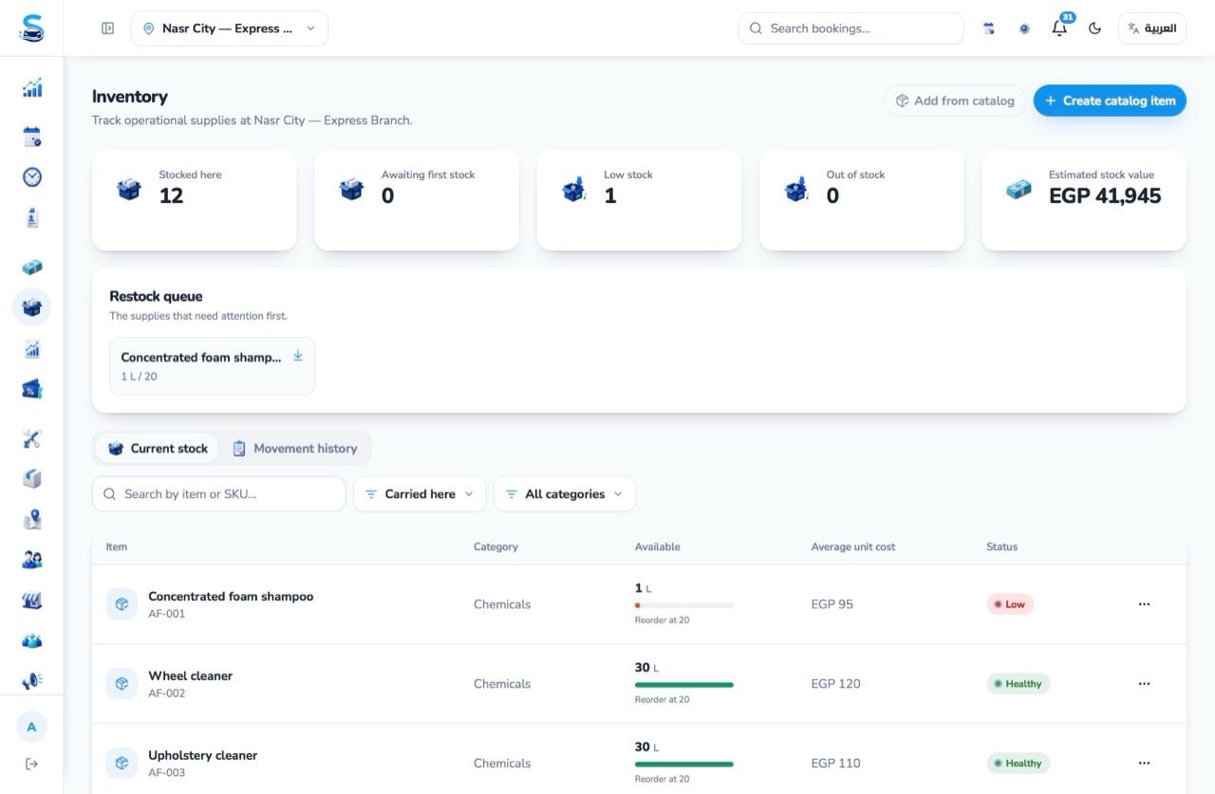
Task: Expand the 'Carried here' filter dropdown
Action: pos(420,494)
